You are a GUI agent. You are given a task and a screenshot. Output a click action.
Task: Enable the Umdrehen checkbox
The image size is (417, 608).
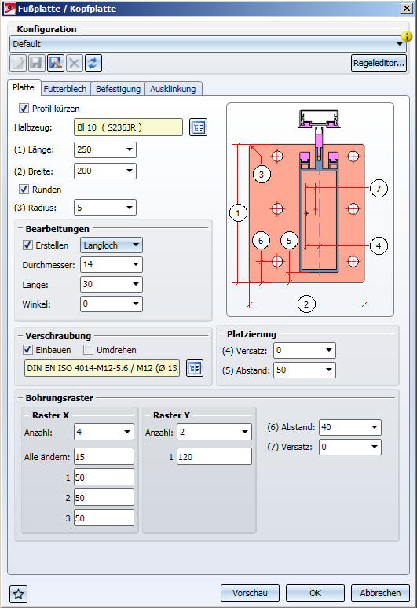point(88,350)
